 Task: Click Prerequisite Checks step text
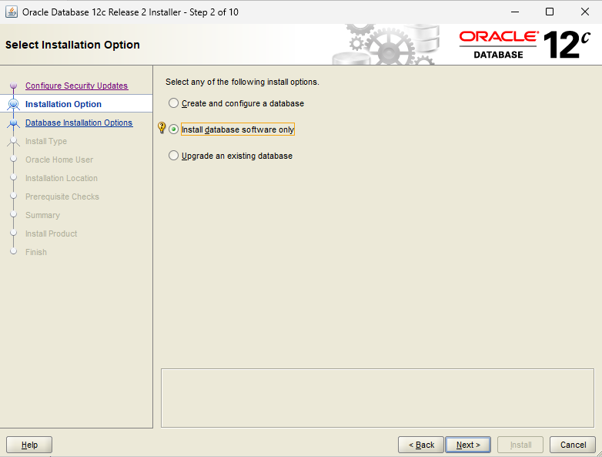[x=62, y=197]
